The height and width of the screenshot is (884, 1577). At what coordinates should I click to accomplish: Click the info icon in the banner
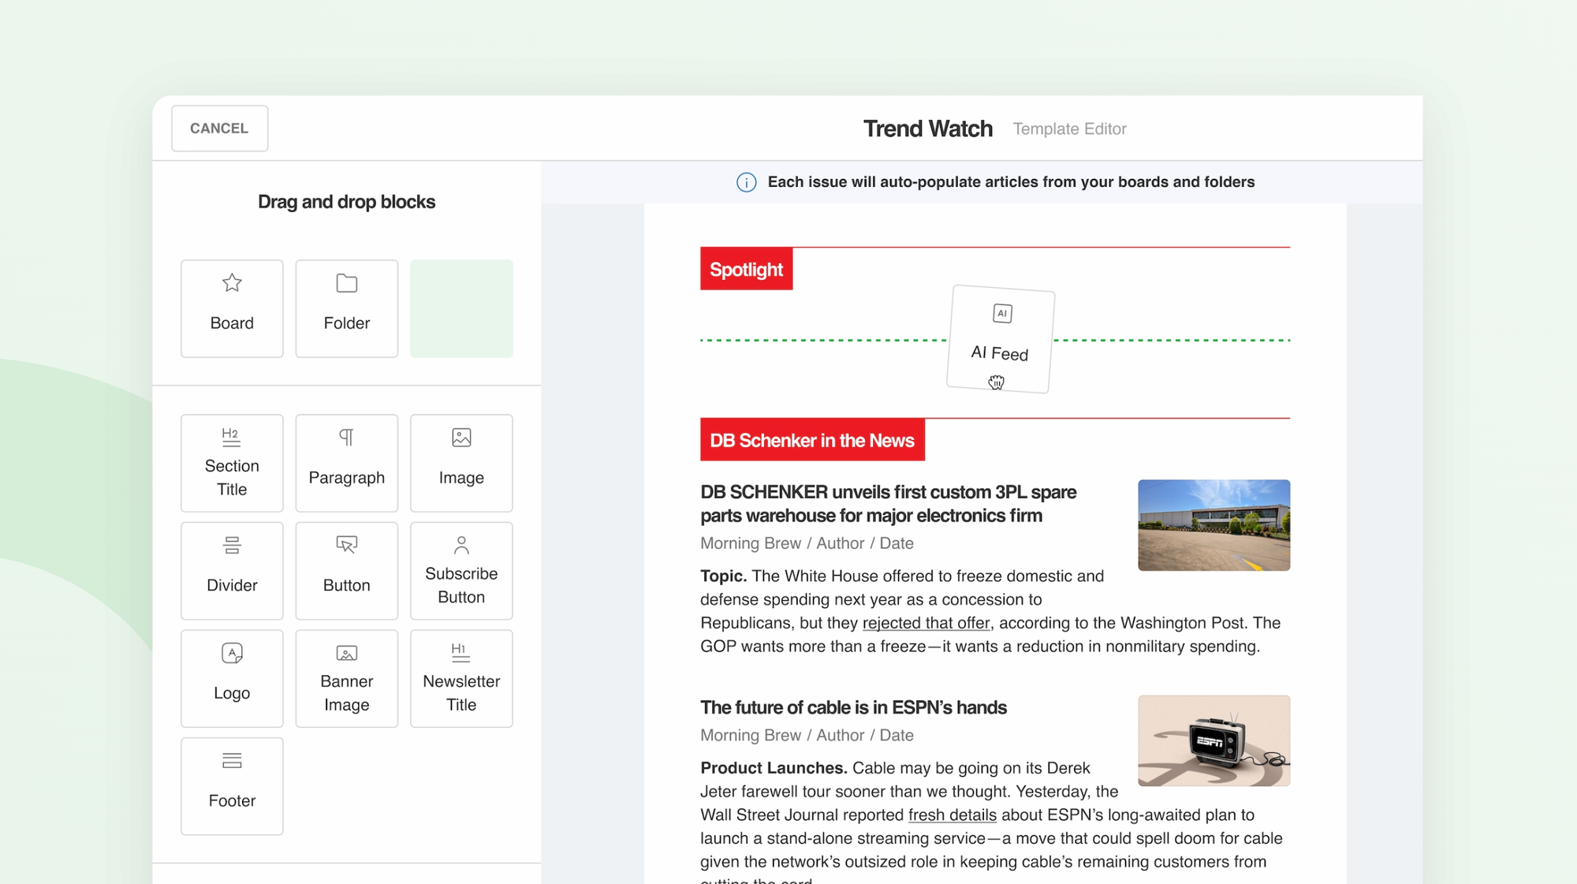[746, 182]
